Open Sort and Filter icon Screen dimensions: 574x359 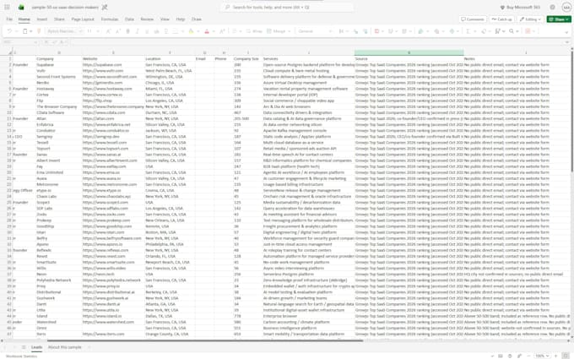point(497,31)
